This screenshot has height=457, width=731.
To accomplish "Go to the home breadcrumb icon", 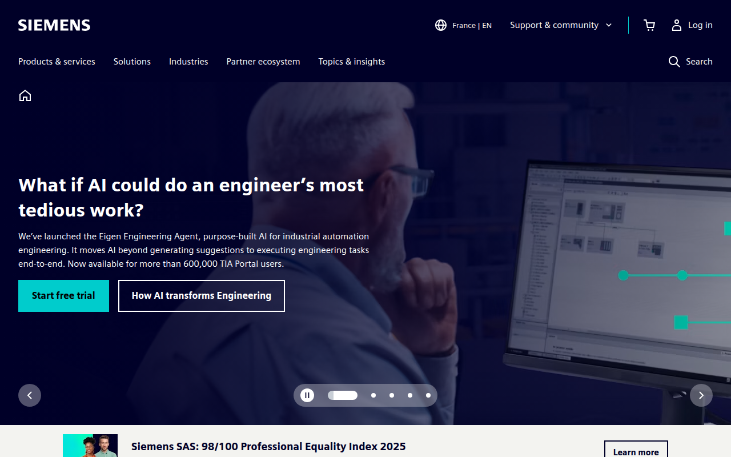I will (25, 95).
